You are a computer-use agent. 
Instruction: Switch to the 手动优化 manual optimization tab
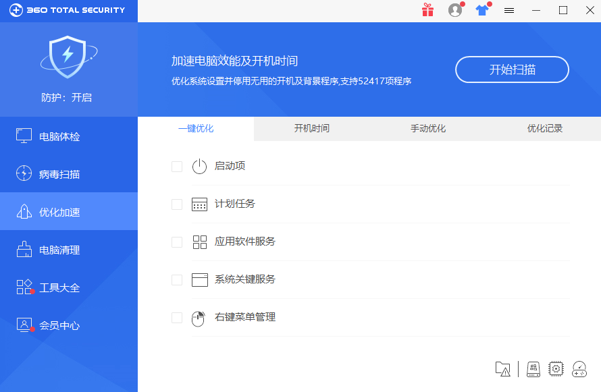[x=427, y=128]
